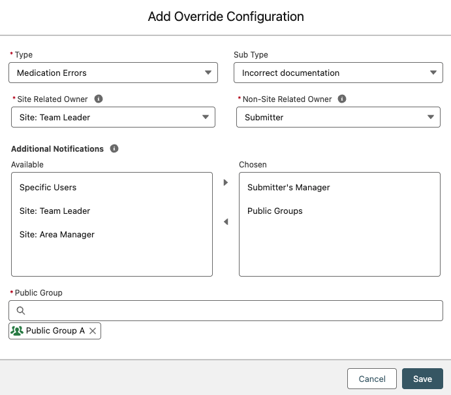Expand the Site Related Owner dropdown
The width and height of the screenshot is (451, 395).
(x=113, y=117)
